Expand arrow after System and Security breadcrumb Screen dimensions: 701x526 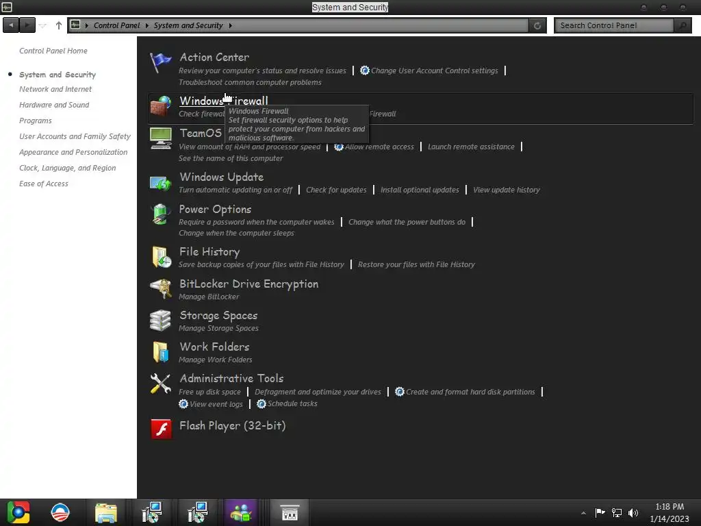click(x=230, y=25)
